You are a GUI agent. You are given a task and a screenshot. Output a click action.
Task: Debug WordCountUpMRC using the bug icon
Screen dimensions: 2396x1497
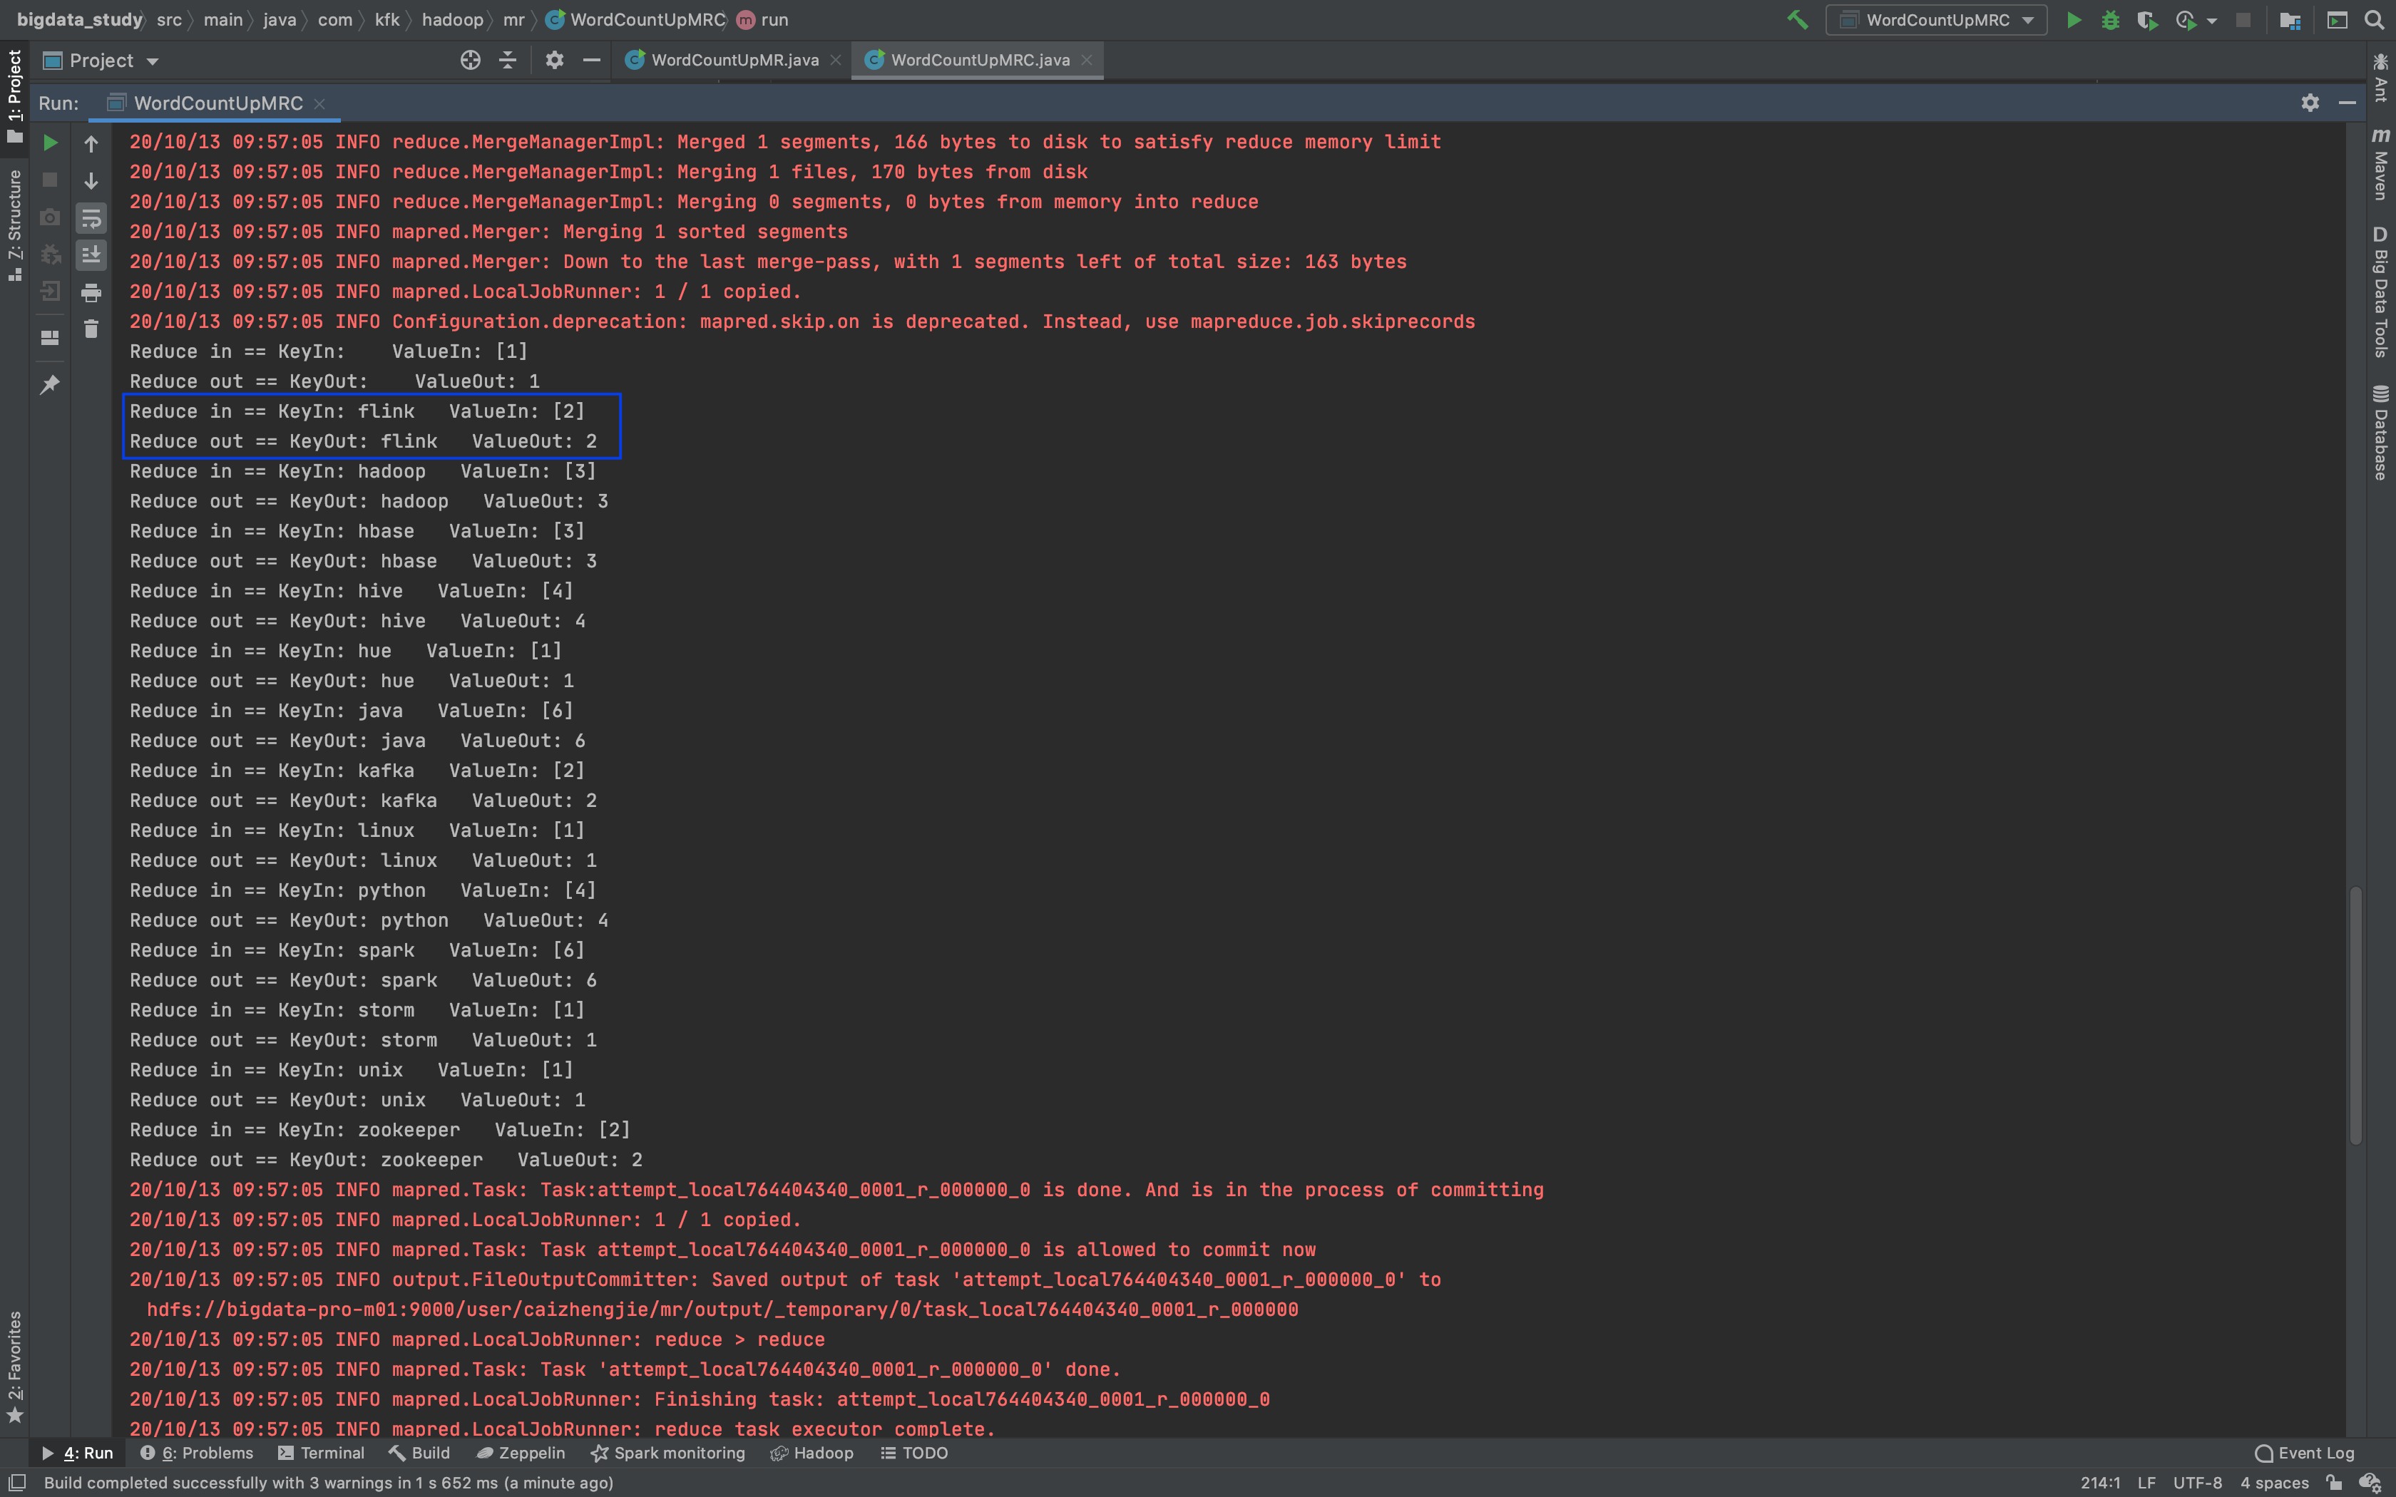pyautogui.click(x=2111, y=19)
